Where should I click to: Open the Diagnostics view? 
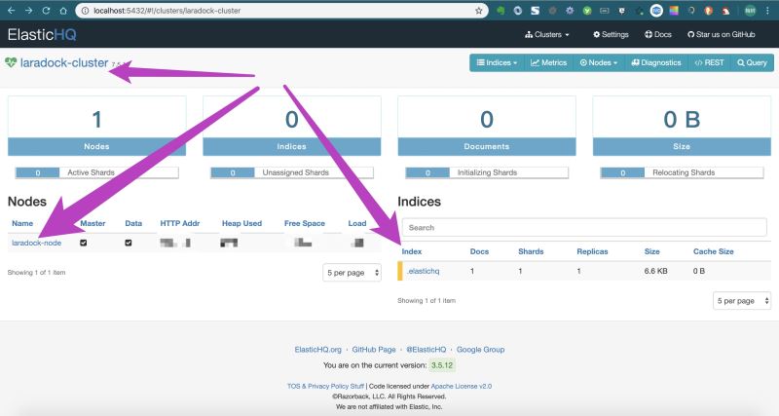[656, 62]
